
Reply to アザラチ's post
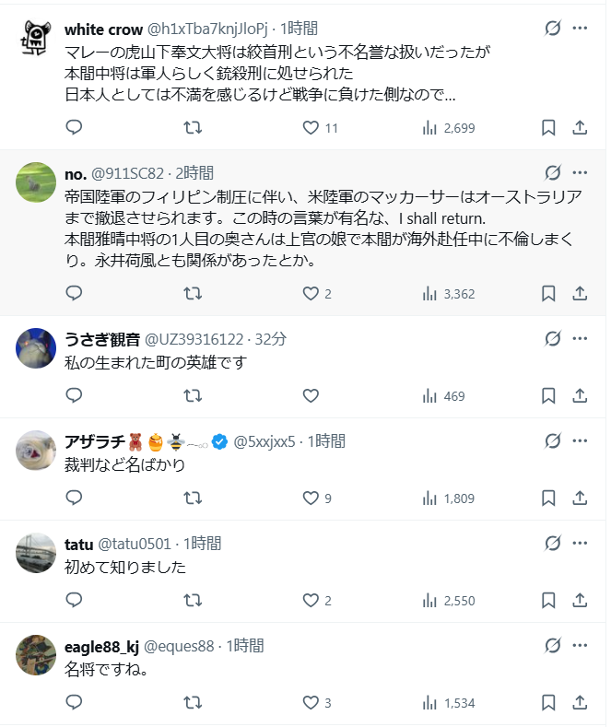(75, 498)
